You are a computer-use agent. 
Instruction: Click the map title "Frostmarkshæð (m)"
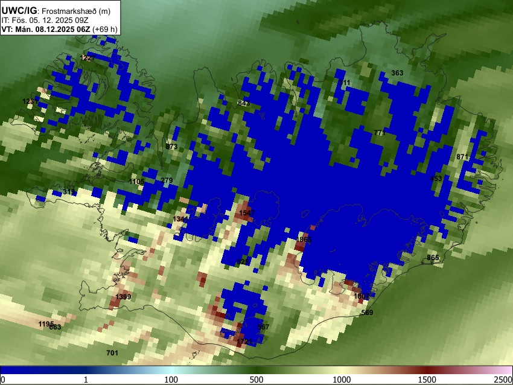76,11
